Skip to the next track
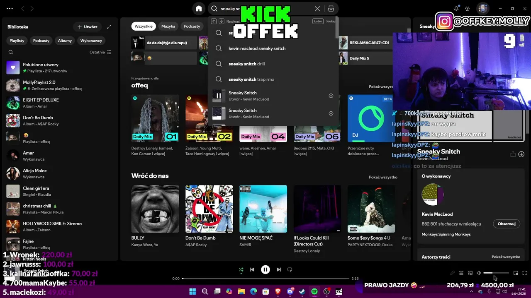The width and height of the screenshot is (531, 298). pyautogui.click(x=279, y=269)
